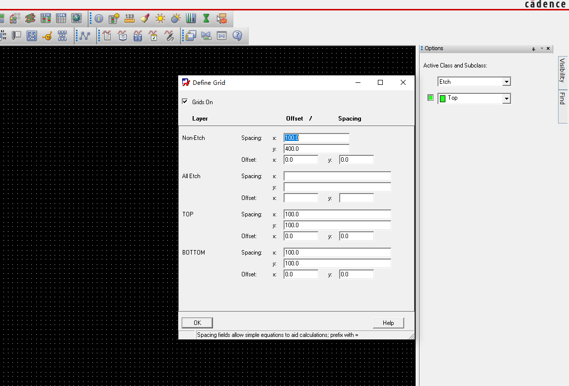Select the Measure ruler tool
The image size is (569, 386).
pyautogui.click(x=129, y=18)
